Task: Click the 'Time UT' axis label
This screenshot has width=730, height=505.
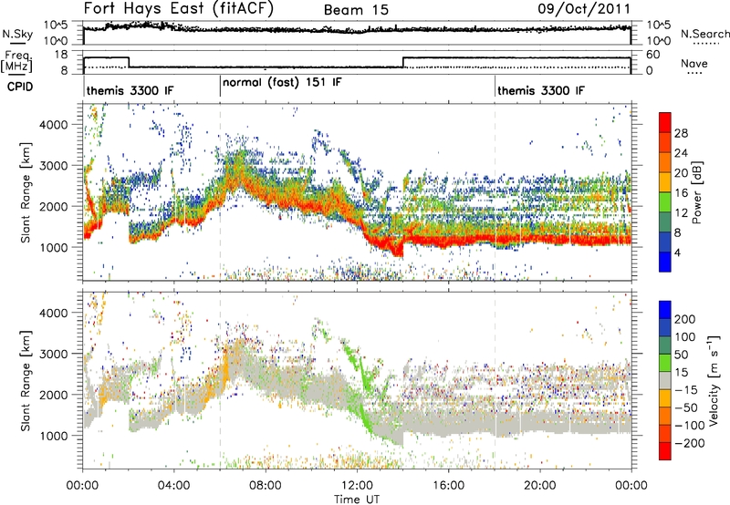Action: click(357, 499)
